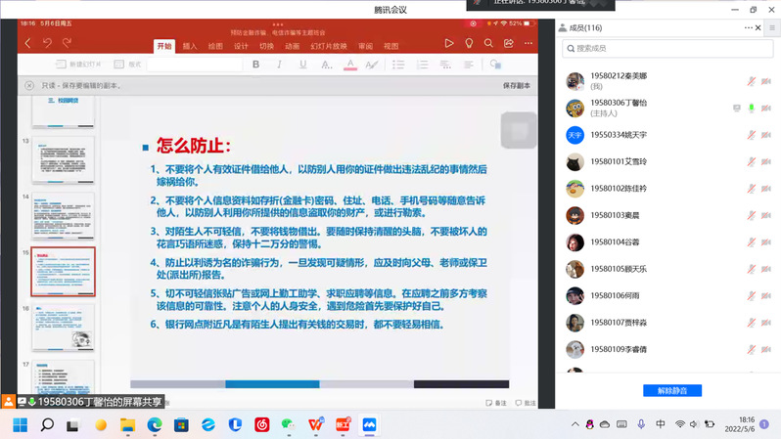Select slide 13 thumbnail
Image resolution: width=781 pixels, height=439 pixels.
coord(63,159)
